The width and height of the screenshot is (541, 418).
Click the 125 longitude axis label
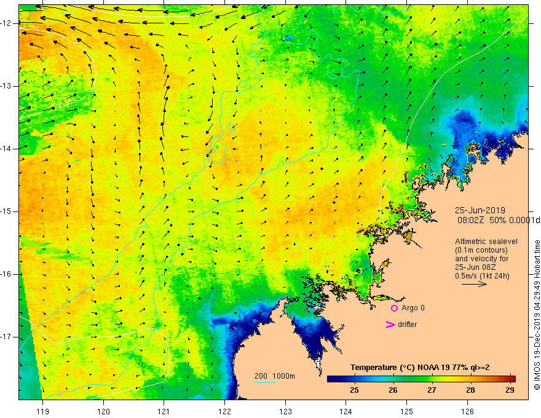pos(407,411)
